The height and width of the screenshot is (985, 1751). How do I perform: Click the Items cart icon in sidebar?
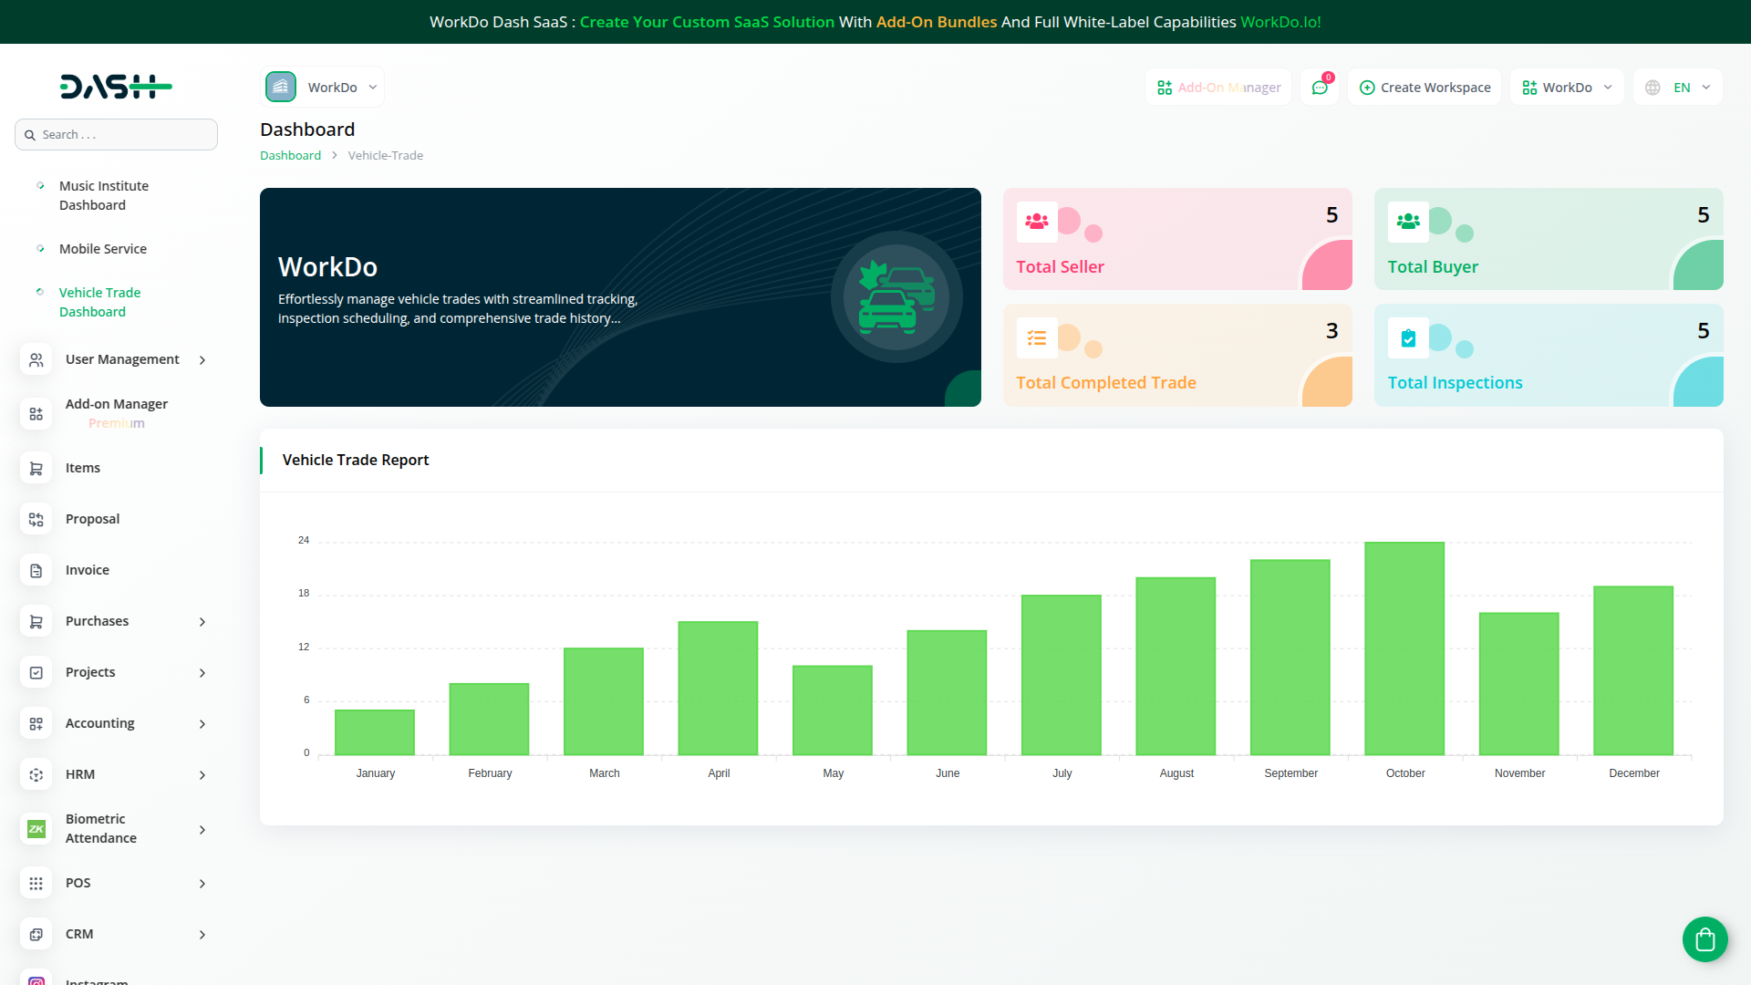tap(36, 468)
